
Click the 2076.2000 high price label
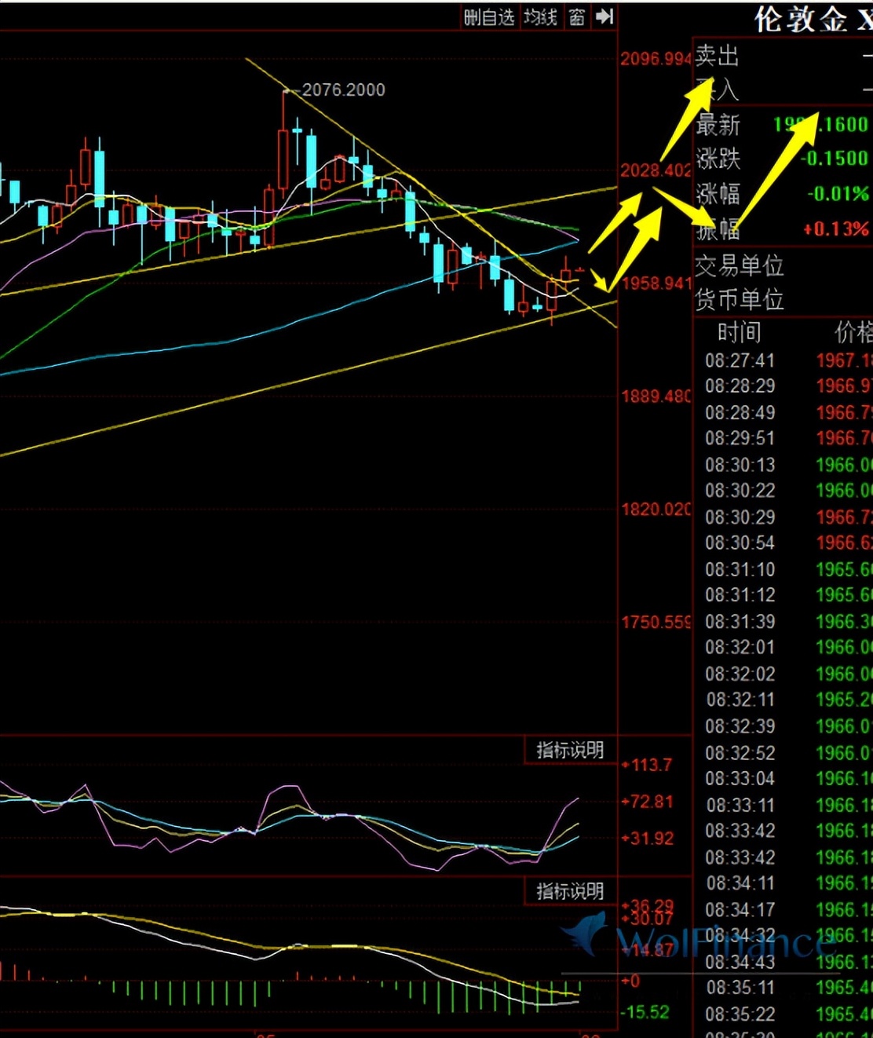click(x=344, y=90)
